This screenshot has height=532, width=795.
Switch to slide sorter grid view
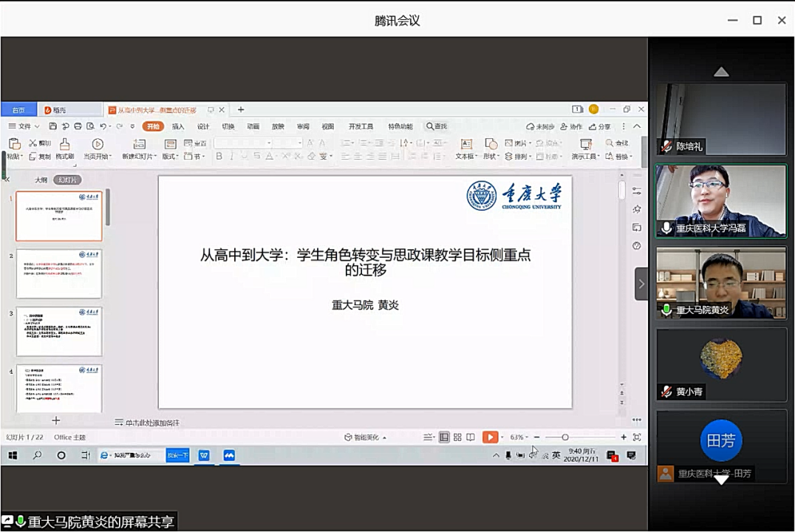point(457,437)
